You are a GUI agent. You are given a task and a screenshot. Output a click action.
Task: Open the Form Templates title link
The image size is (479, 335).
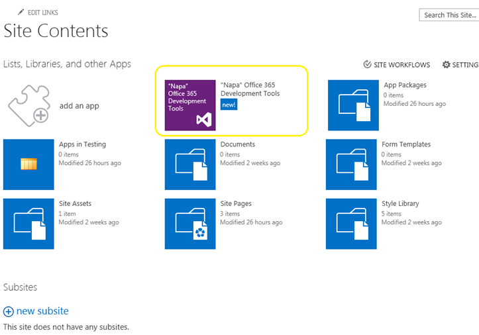(406, 144)
